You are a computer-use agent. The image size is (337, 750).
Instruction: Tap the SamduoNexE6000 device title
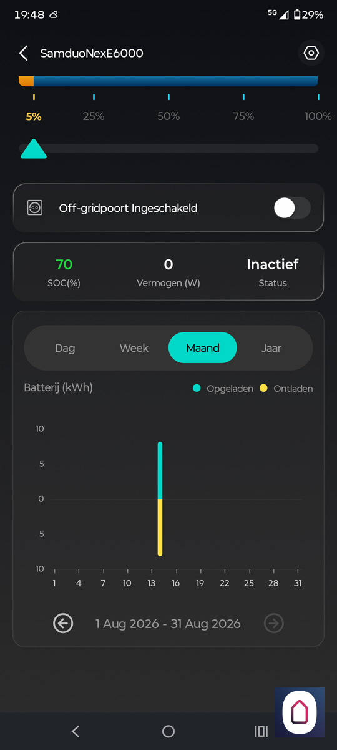[92, 53]
